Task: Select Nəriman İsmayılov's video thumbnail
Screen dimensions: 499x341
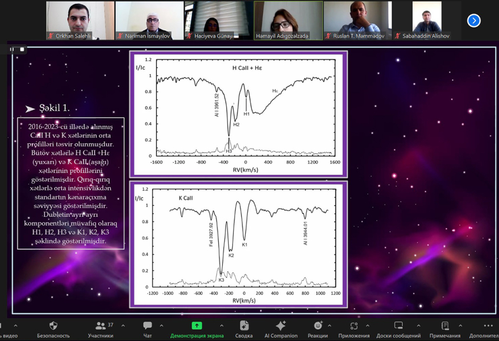Action: 149,21
